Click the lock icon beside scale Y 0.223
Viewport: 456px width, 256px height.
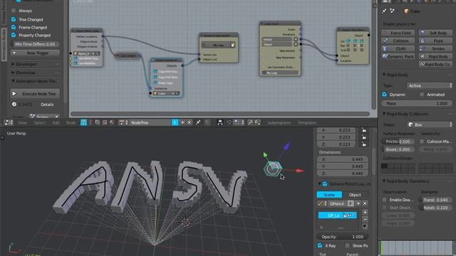364,137
